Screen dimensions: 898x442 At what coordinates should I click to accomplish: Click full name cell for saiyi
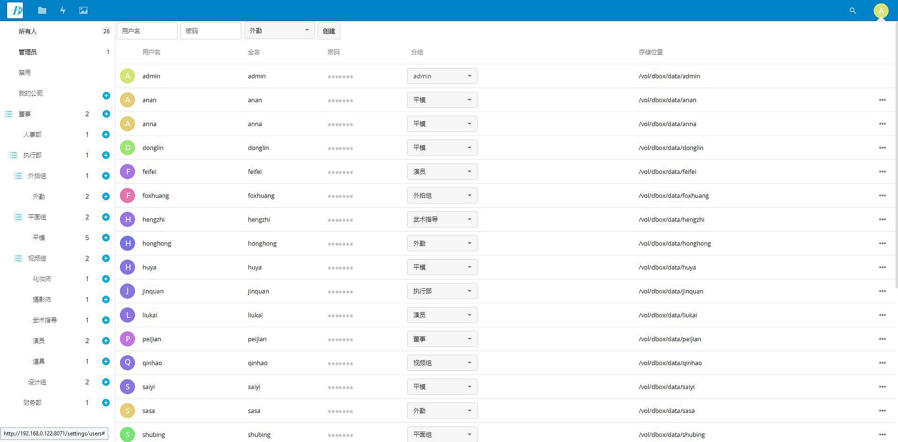click(x=254, y=387)
